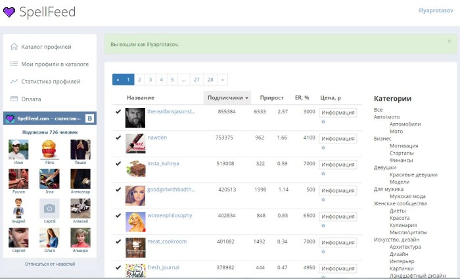Click therealfansjasonst profile thumbnail

135,118
